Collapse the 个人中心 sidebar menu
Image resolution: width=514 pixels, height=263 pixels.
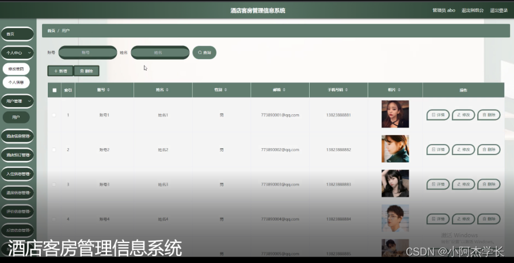coord(17,53)
